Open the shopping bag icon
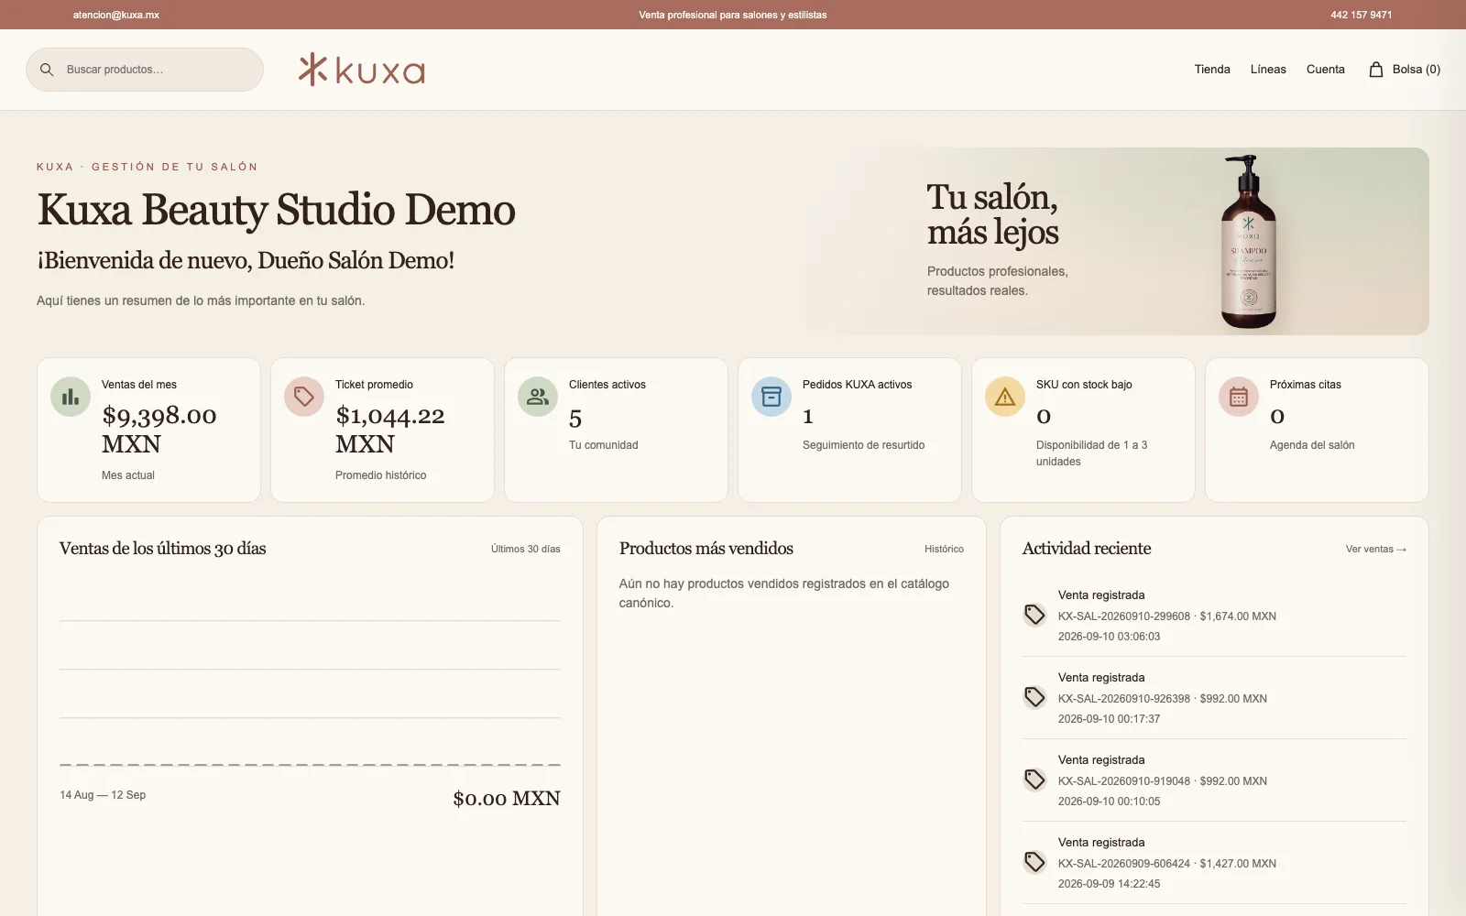Image resolution: width=1466 pixels, height=916 pixels. click(1376, 70)
